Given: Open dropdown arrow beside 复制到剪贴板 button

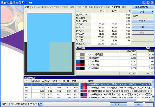Looking at the screenshot, I should click(152, 7).
